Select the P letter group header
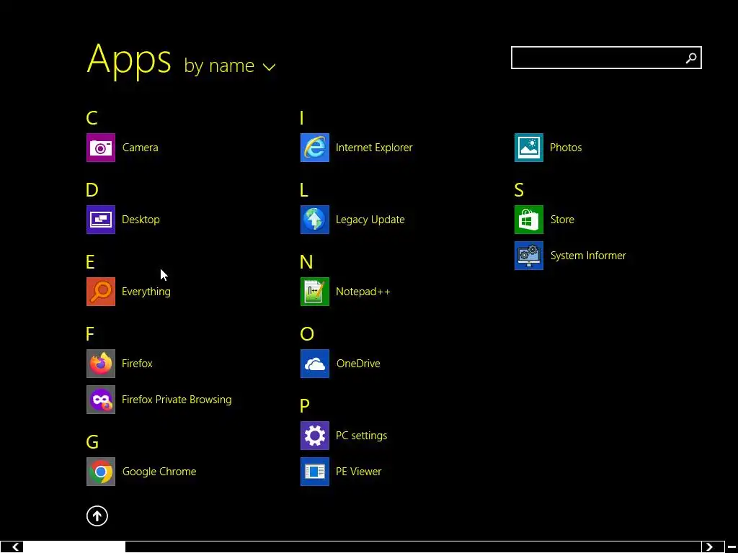This screenshot has width=738, height=553. [x=305, y=406]
